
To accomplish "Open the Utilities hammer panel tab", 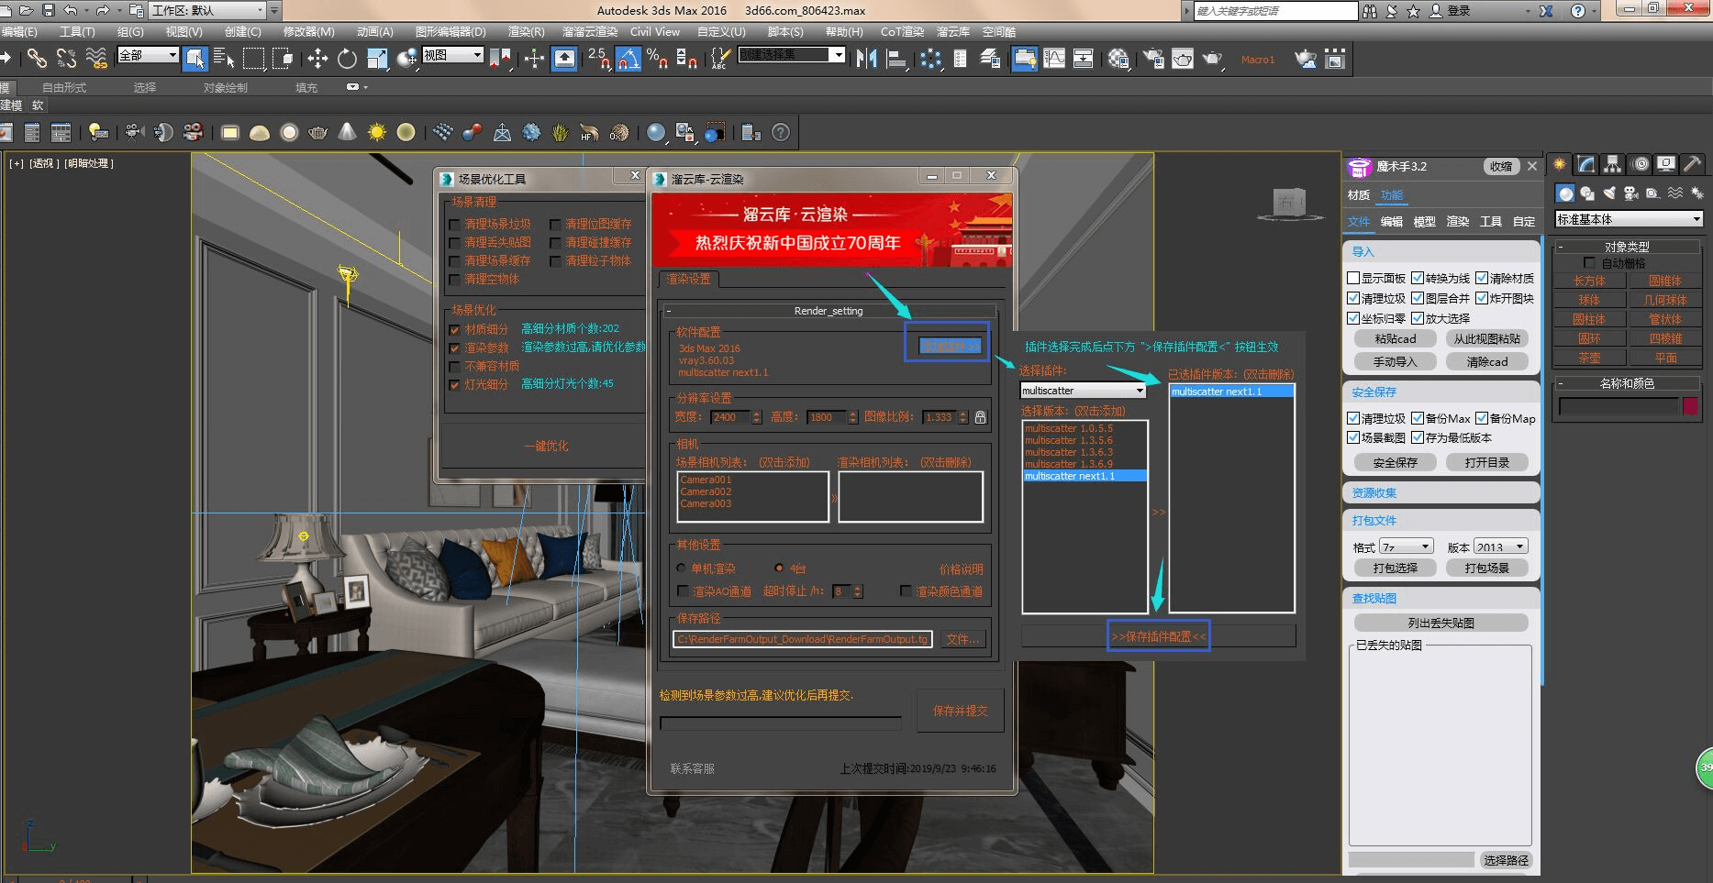I will pyautogui.click(x=1693, y=164).
